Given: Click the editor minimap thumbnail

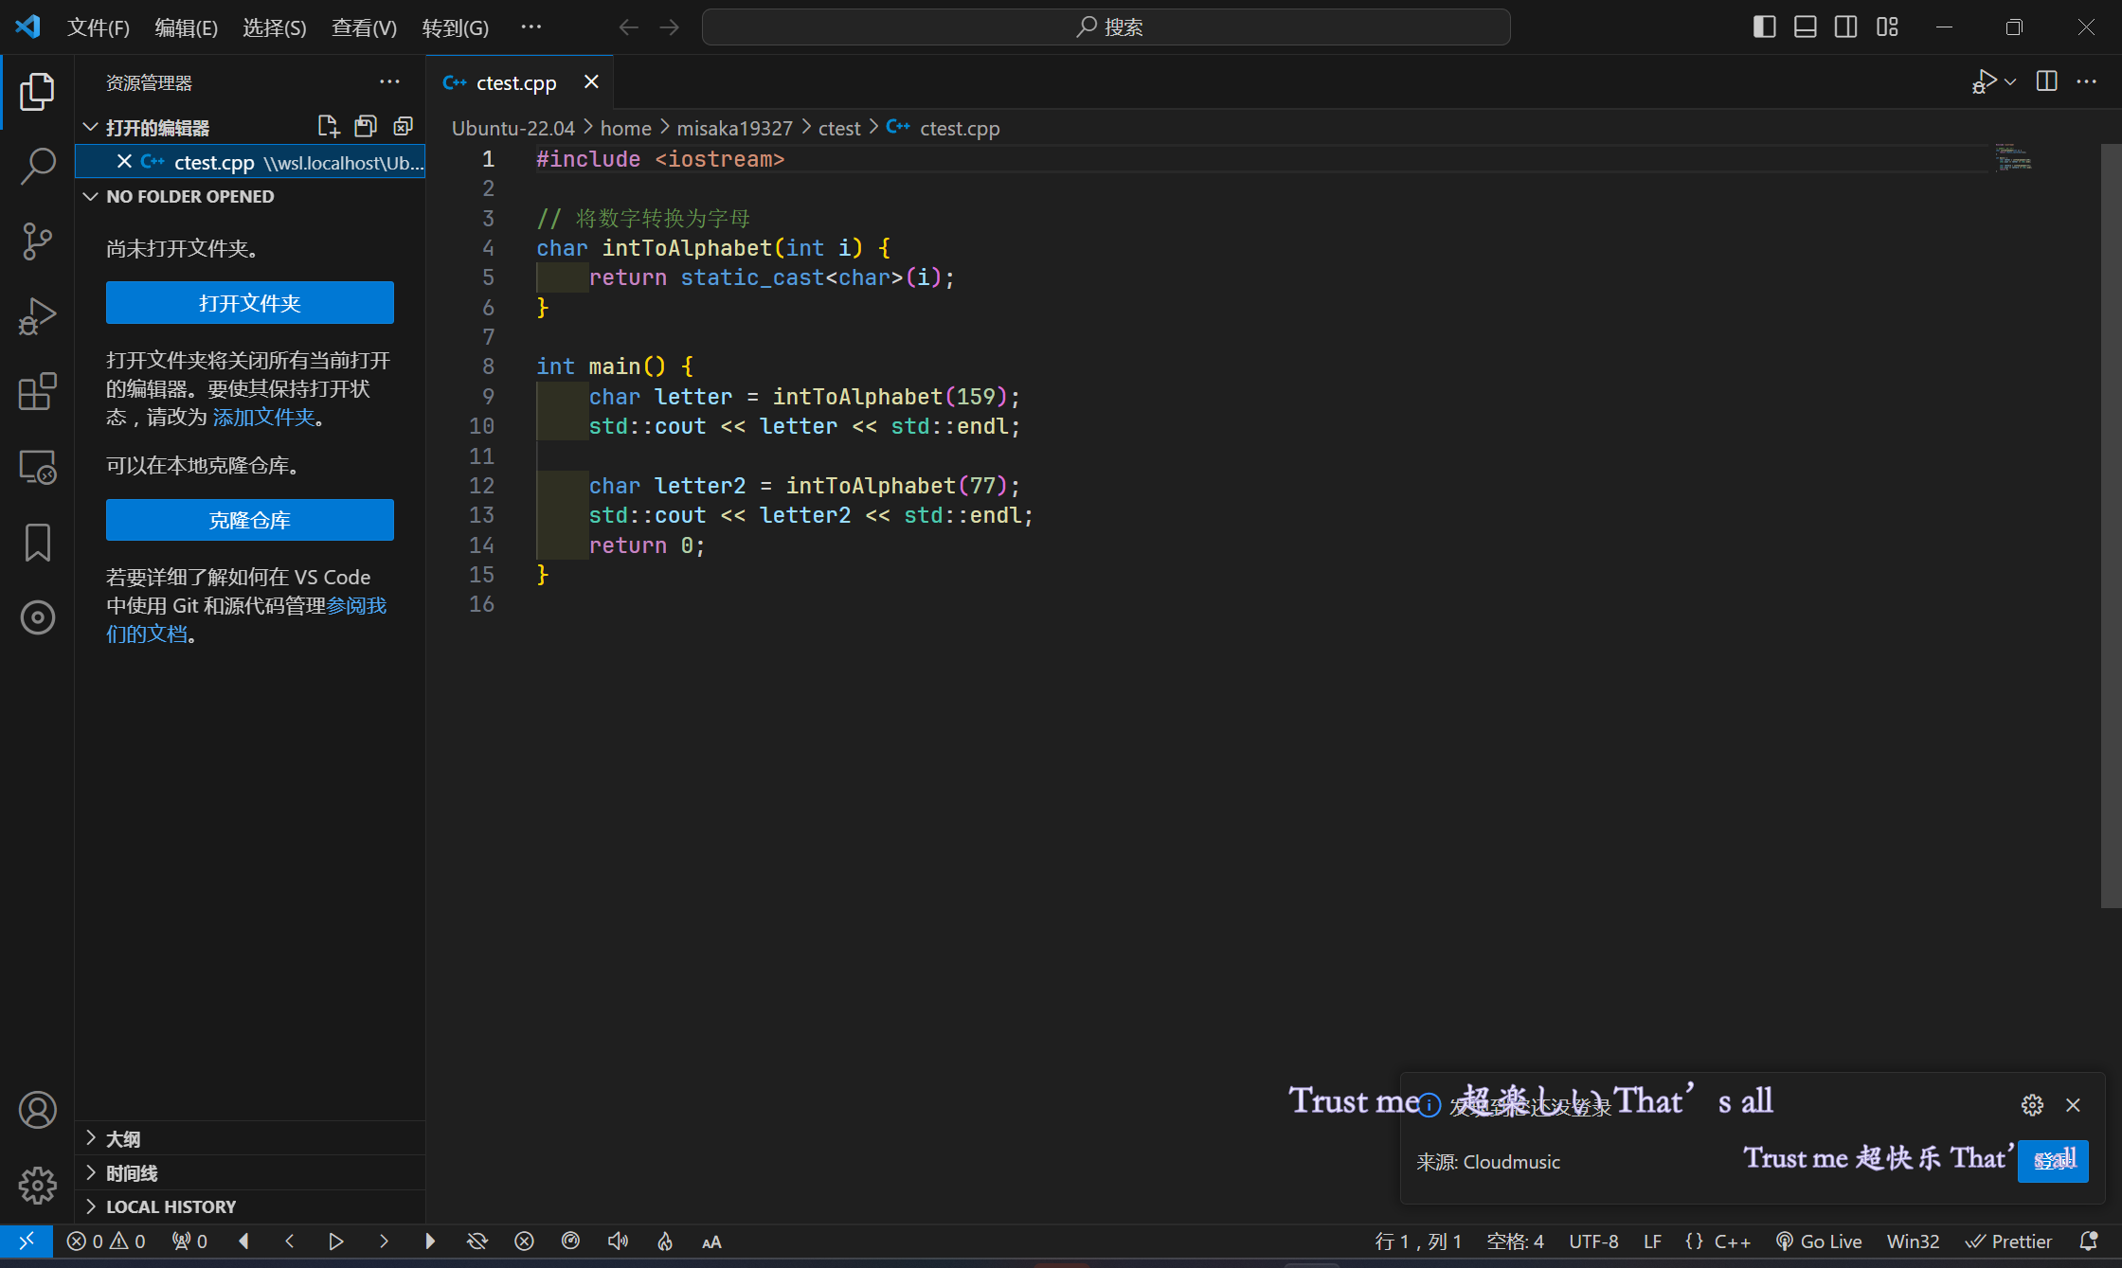Looking at the screenshot, I should click(x=2013, y=157).
